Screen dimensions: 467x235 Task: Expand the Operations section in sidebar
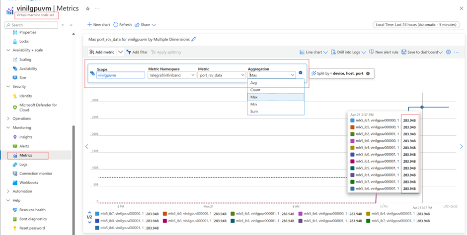pyautogui.click(x=8, y=118)
